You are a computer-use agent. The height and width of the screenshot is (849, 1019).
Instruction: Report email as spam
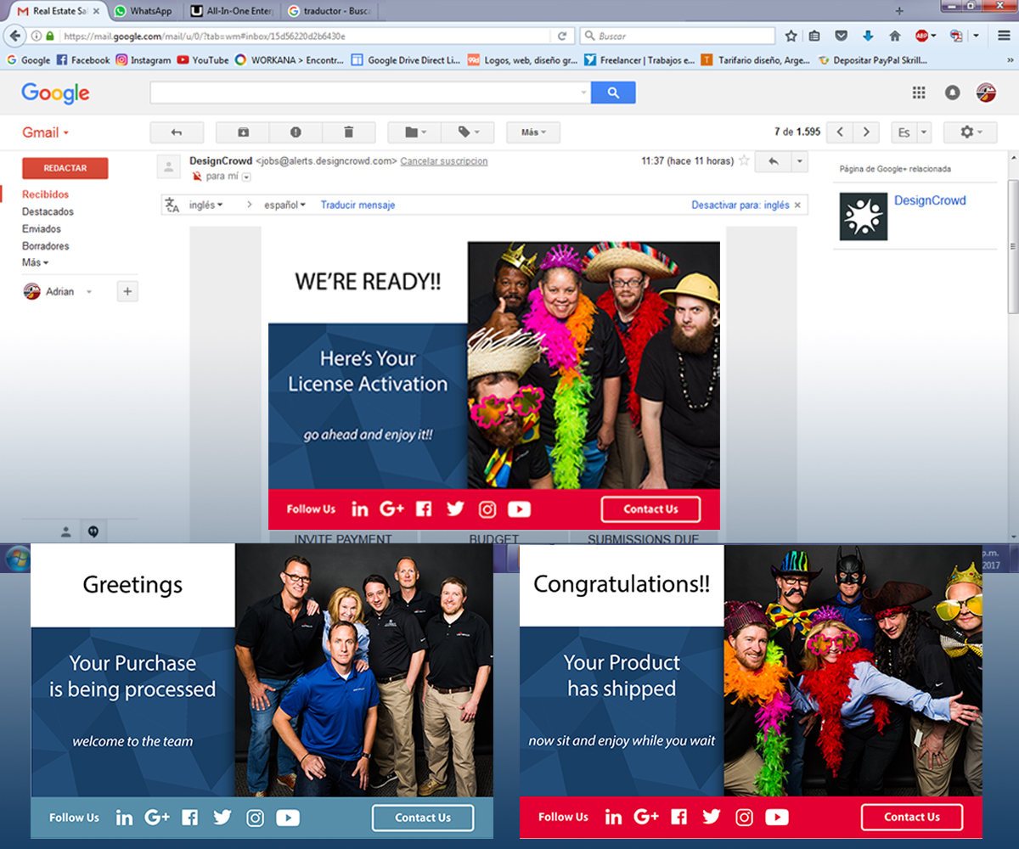[x=296, y=132]
